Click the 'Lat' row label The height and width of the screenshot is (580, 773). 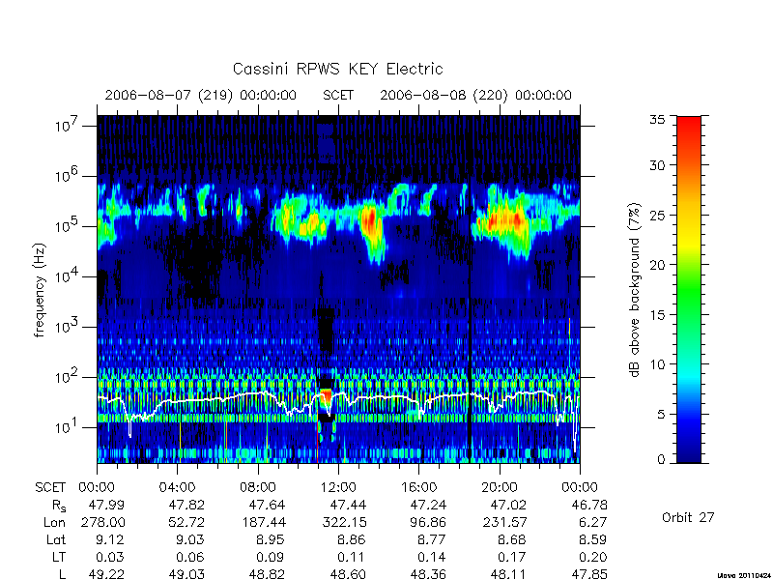coord(56,540)
